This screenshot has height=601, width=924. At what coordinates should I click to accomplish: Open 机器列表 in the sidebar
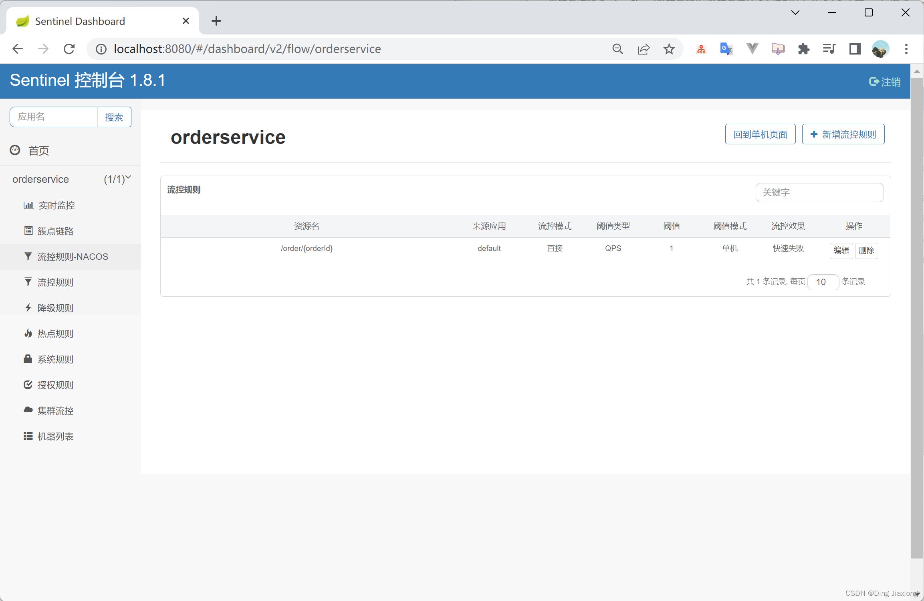(71, 436)
